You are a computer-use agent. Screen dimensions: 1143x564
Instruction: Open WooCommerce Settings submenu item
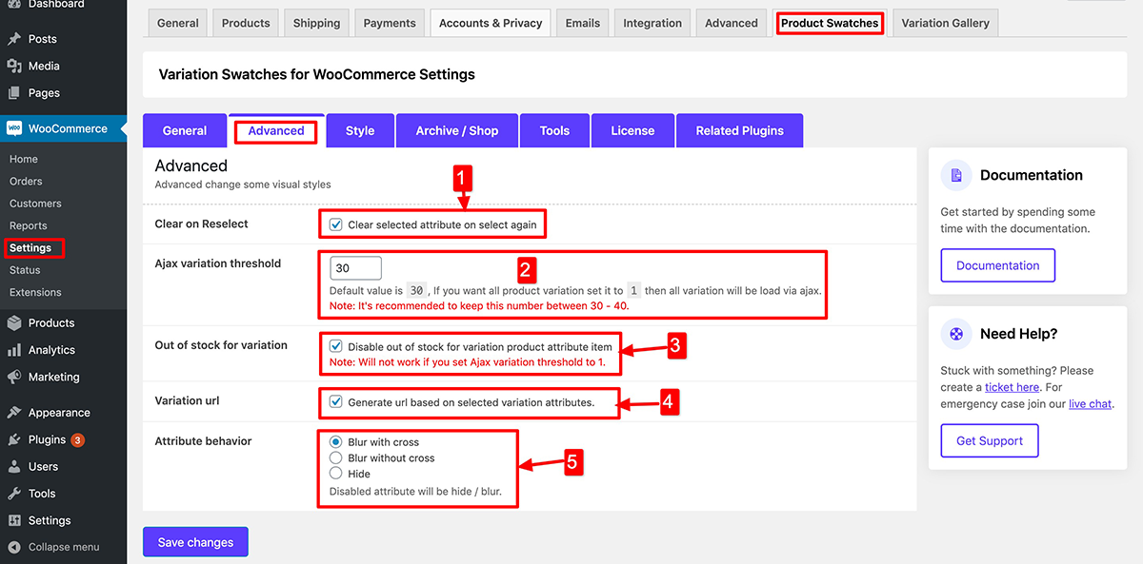coord(30,248)
